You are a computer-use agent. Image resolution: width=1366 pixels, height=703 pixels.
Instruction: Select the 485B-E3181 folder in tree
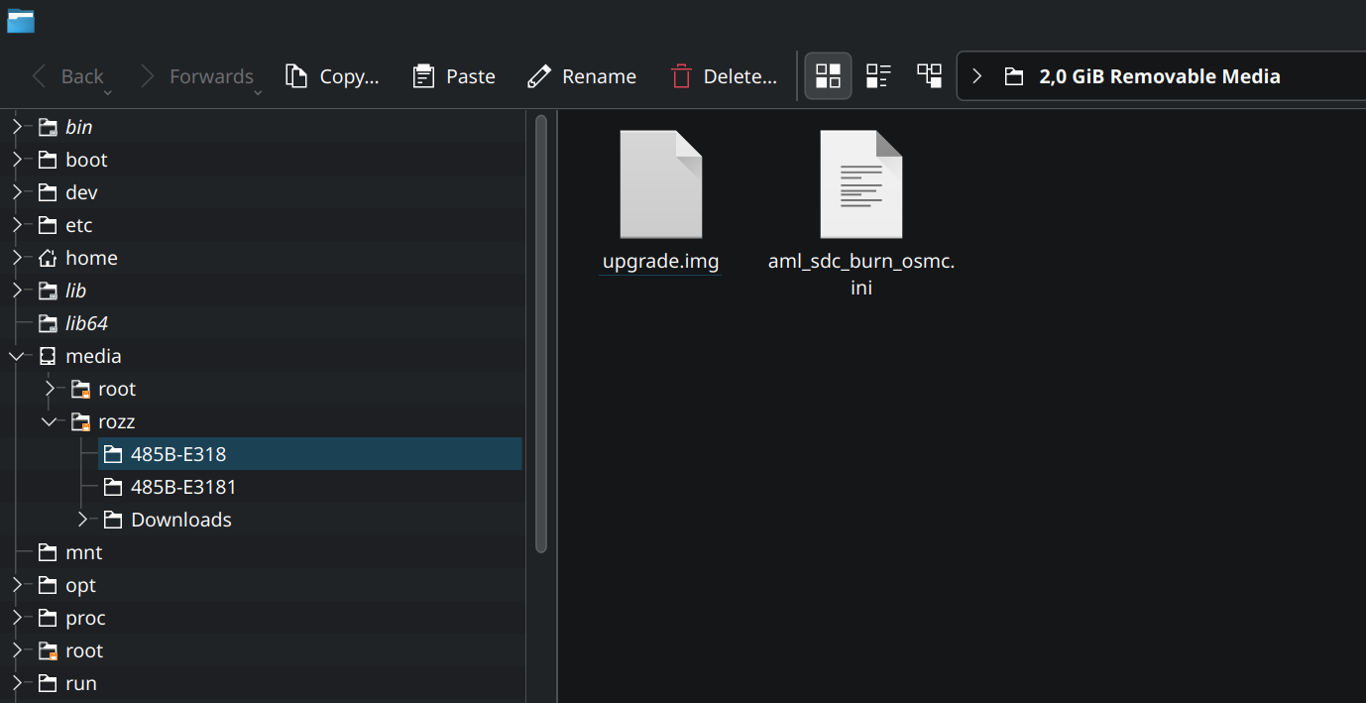[x=183, y=487]
